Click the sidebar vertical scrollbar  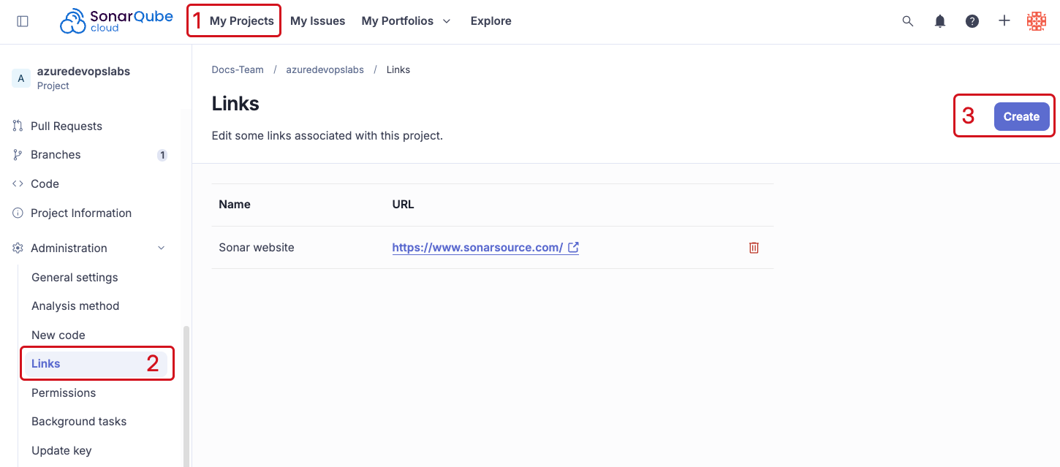tap(186, 395)
